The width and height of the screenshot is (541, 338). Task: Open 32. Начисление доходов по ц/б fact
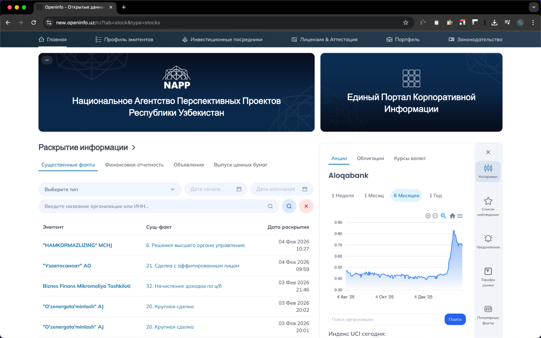[184, 286]
